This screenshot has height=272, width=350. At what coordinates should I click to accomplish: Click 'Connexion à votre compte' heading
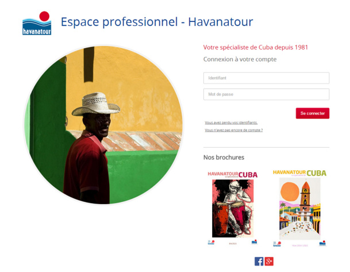tap(240, 59)
